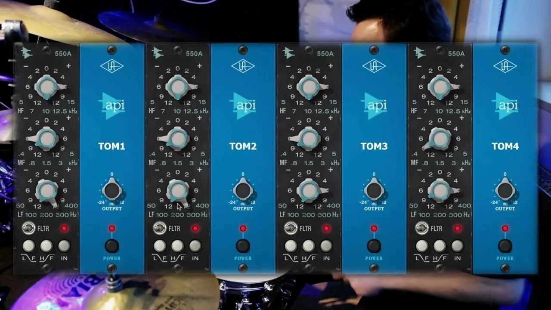Viewport: 551px width, 310px height.
Task: Adjust the HF gain knob on TOM3 EQ
Action: pyautogui.click(x=309, y=87)
